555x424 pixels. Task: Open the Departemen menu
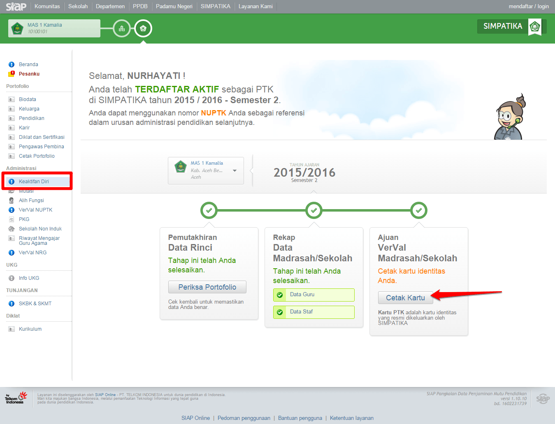110,6
